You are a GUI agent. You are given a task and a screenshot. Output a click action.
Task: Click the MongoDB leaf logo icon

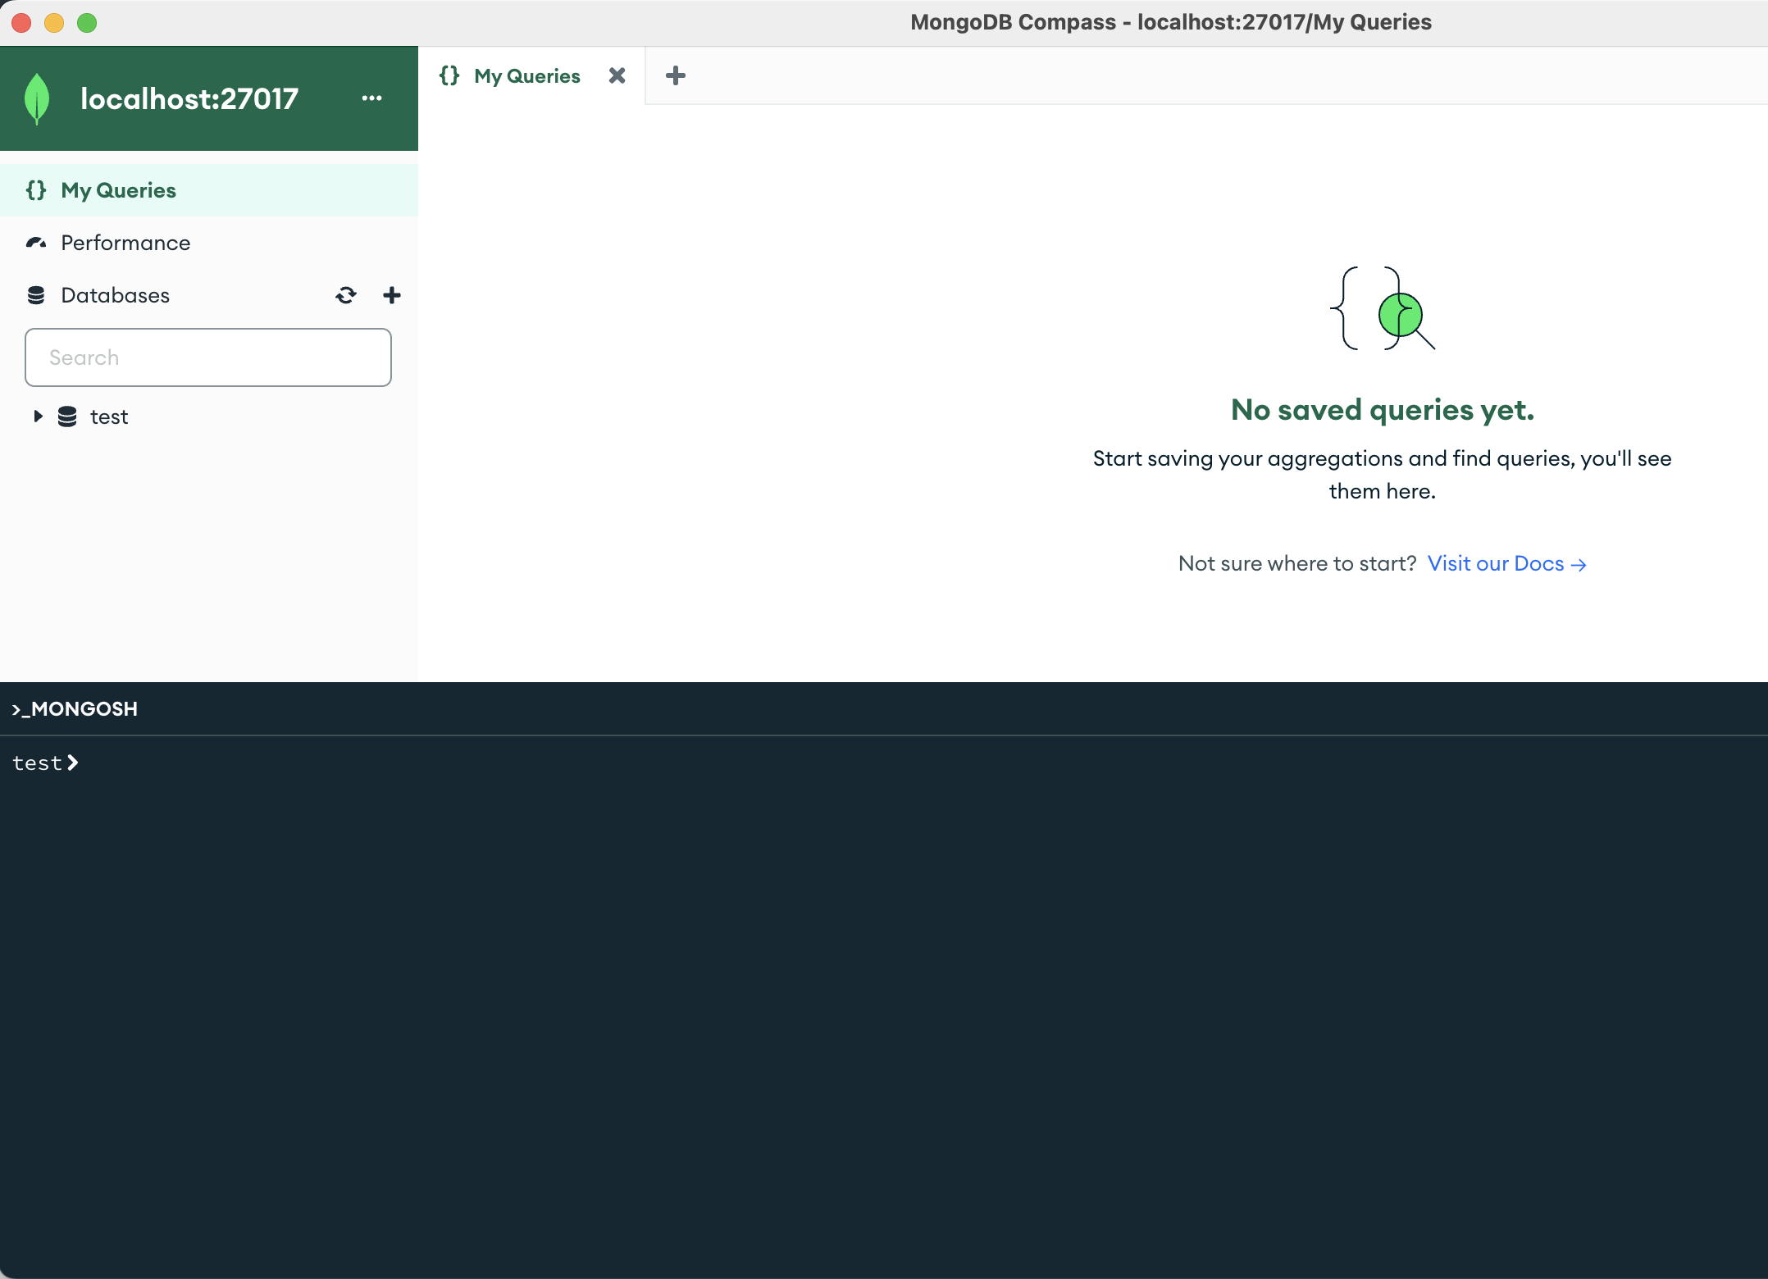pos(37,98)
